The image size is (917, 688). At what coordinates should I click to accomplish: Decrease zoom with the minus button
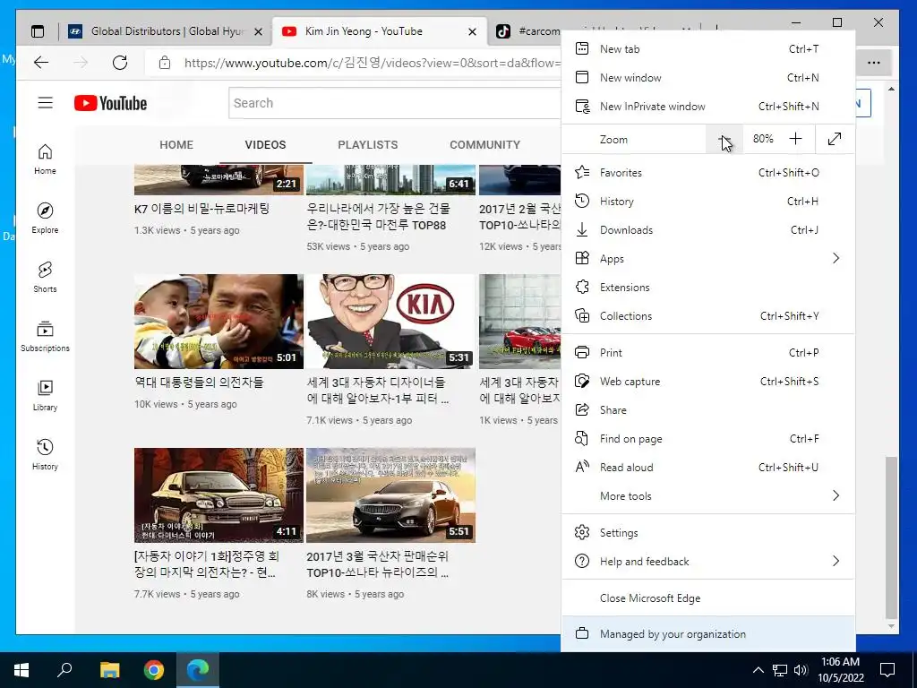(x=724, y=139)
